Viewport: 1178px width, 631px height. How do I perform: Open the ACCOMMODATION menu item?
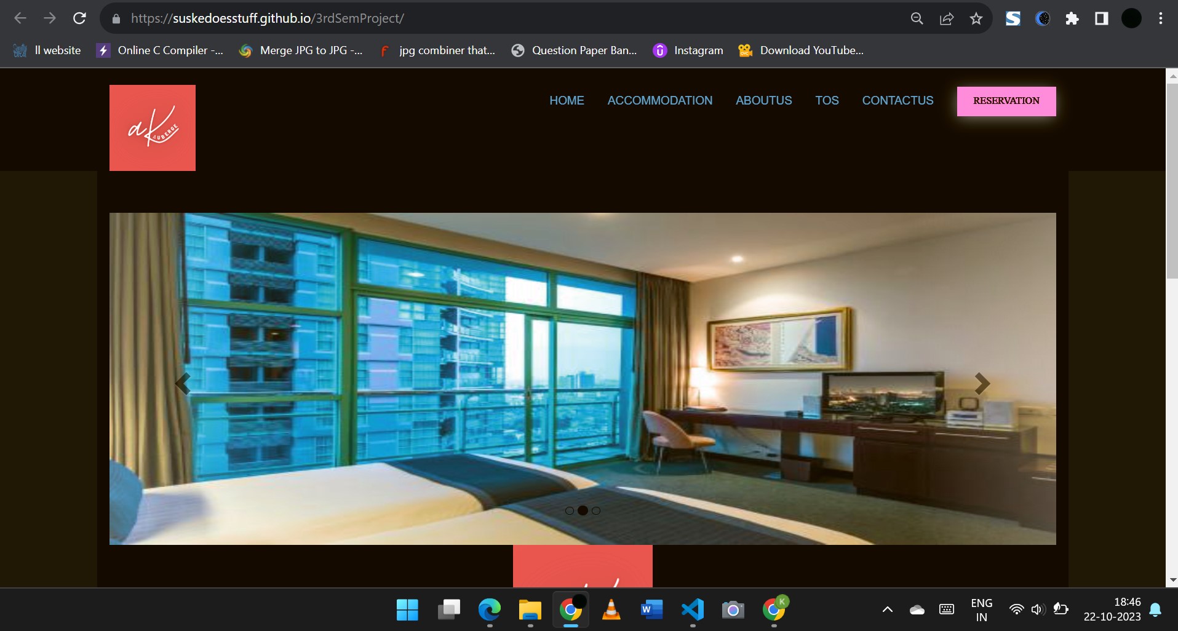[x=659, y=100]
